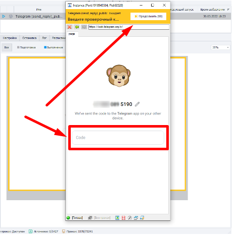The image size is (234, 238).
Task: Go forward using the grey arrow icon
Action: pyautogui.click(x=84, y=27)
